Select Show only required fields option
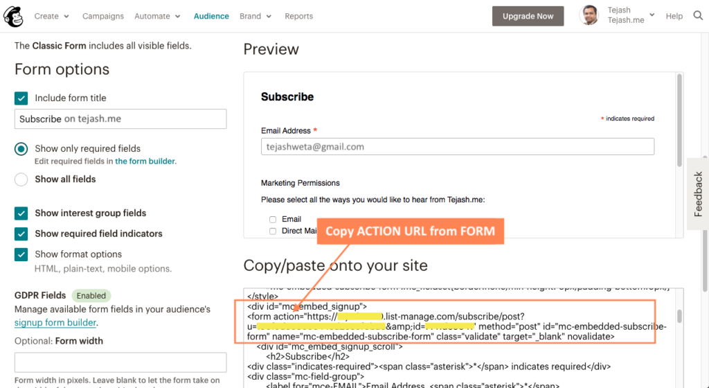This screenshot has width=709, height=388. 21,149
